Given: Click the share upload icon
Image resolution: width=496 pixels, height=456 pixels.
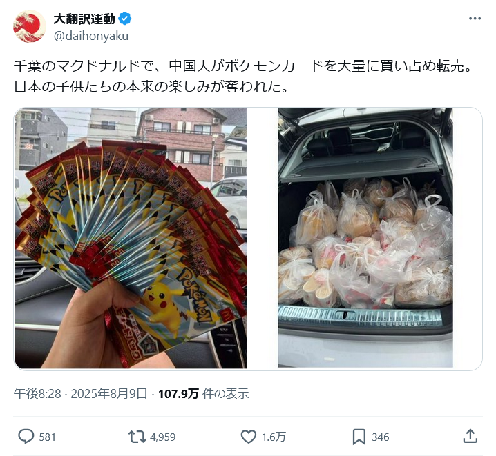Looking at the screenshot, I should pyautogui.click(x=470, y=437).
